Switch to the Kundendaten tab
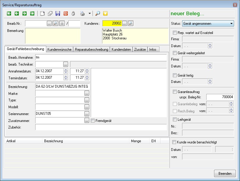The width and height of the screenshot is (240, 181). [121, 49]
